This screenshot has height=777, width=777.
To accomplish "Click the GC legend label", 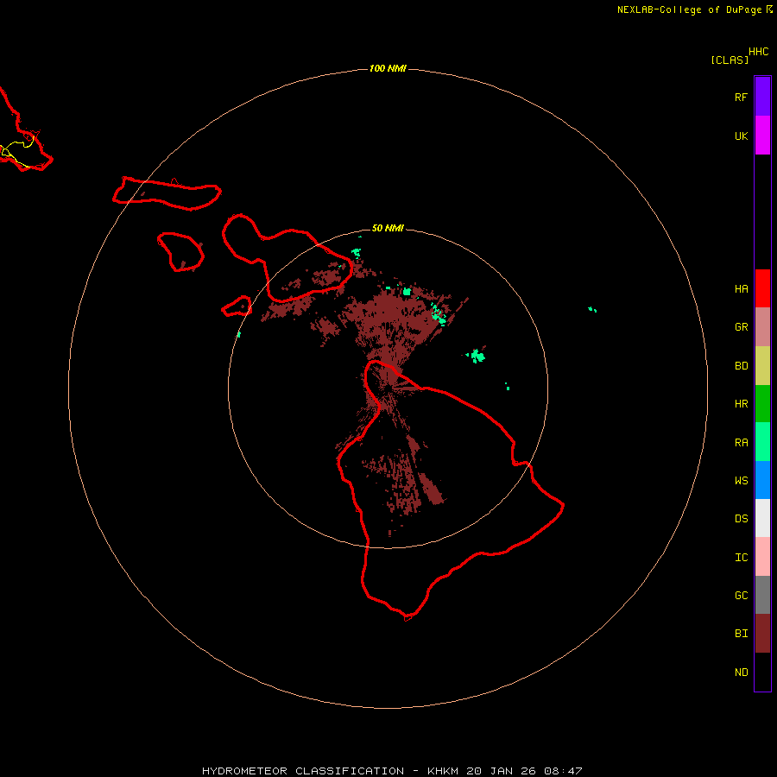I will point(741,596).
